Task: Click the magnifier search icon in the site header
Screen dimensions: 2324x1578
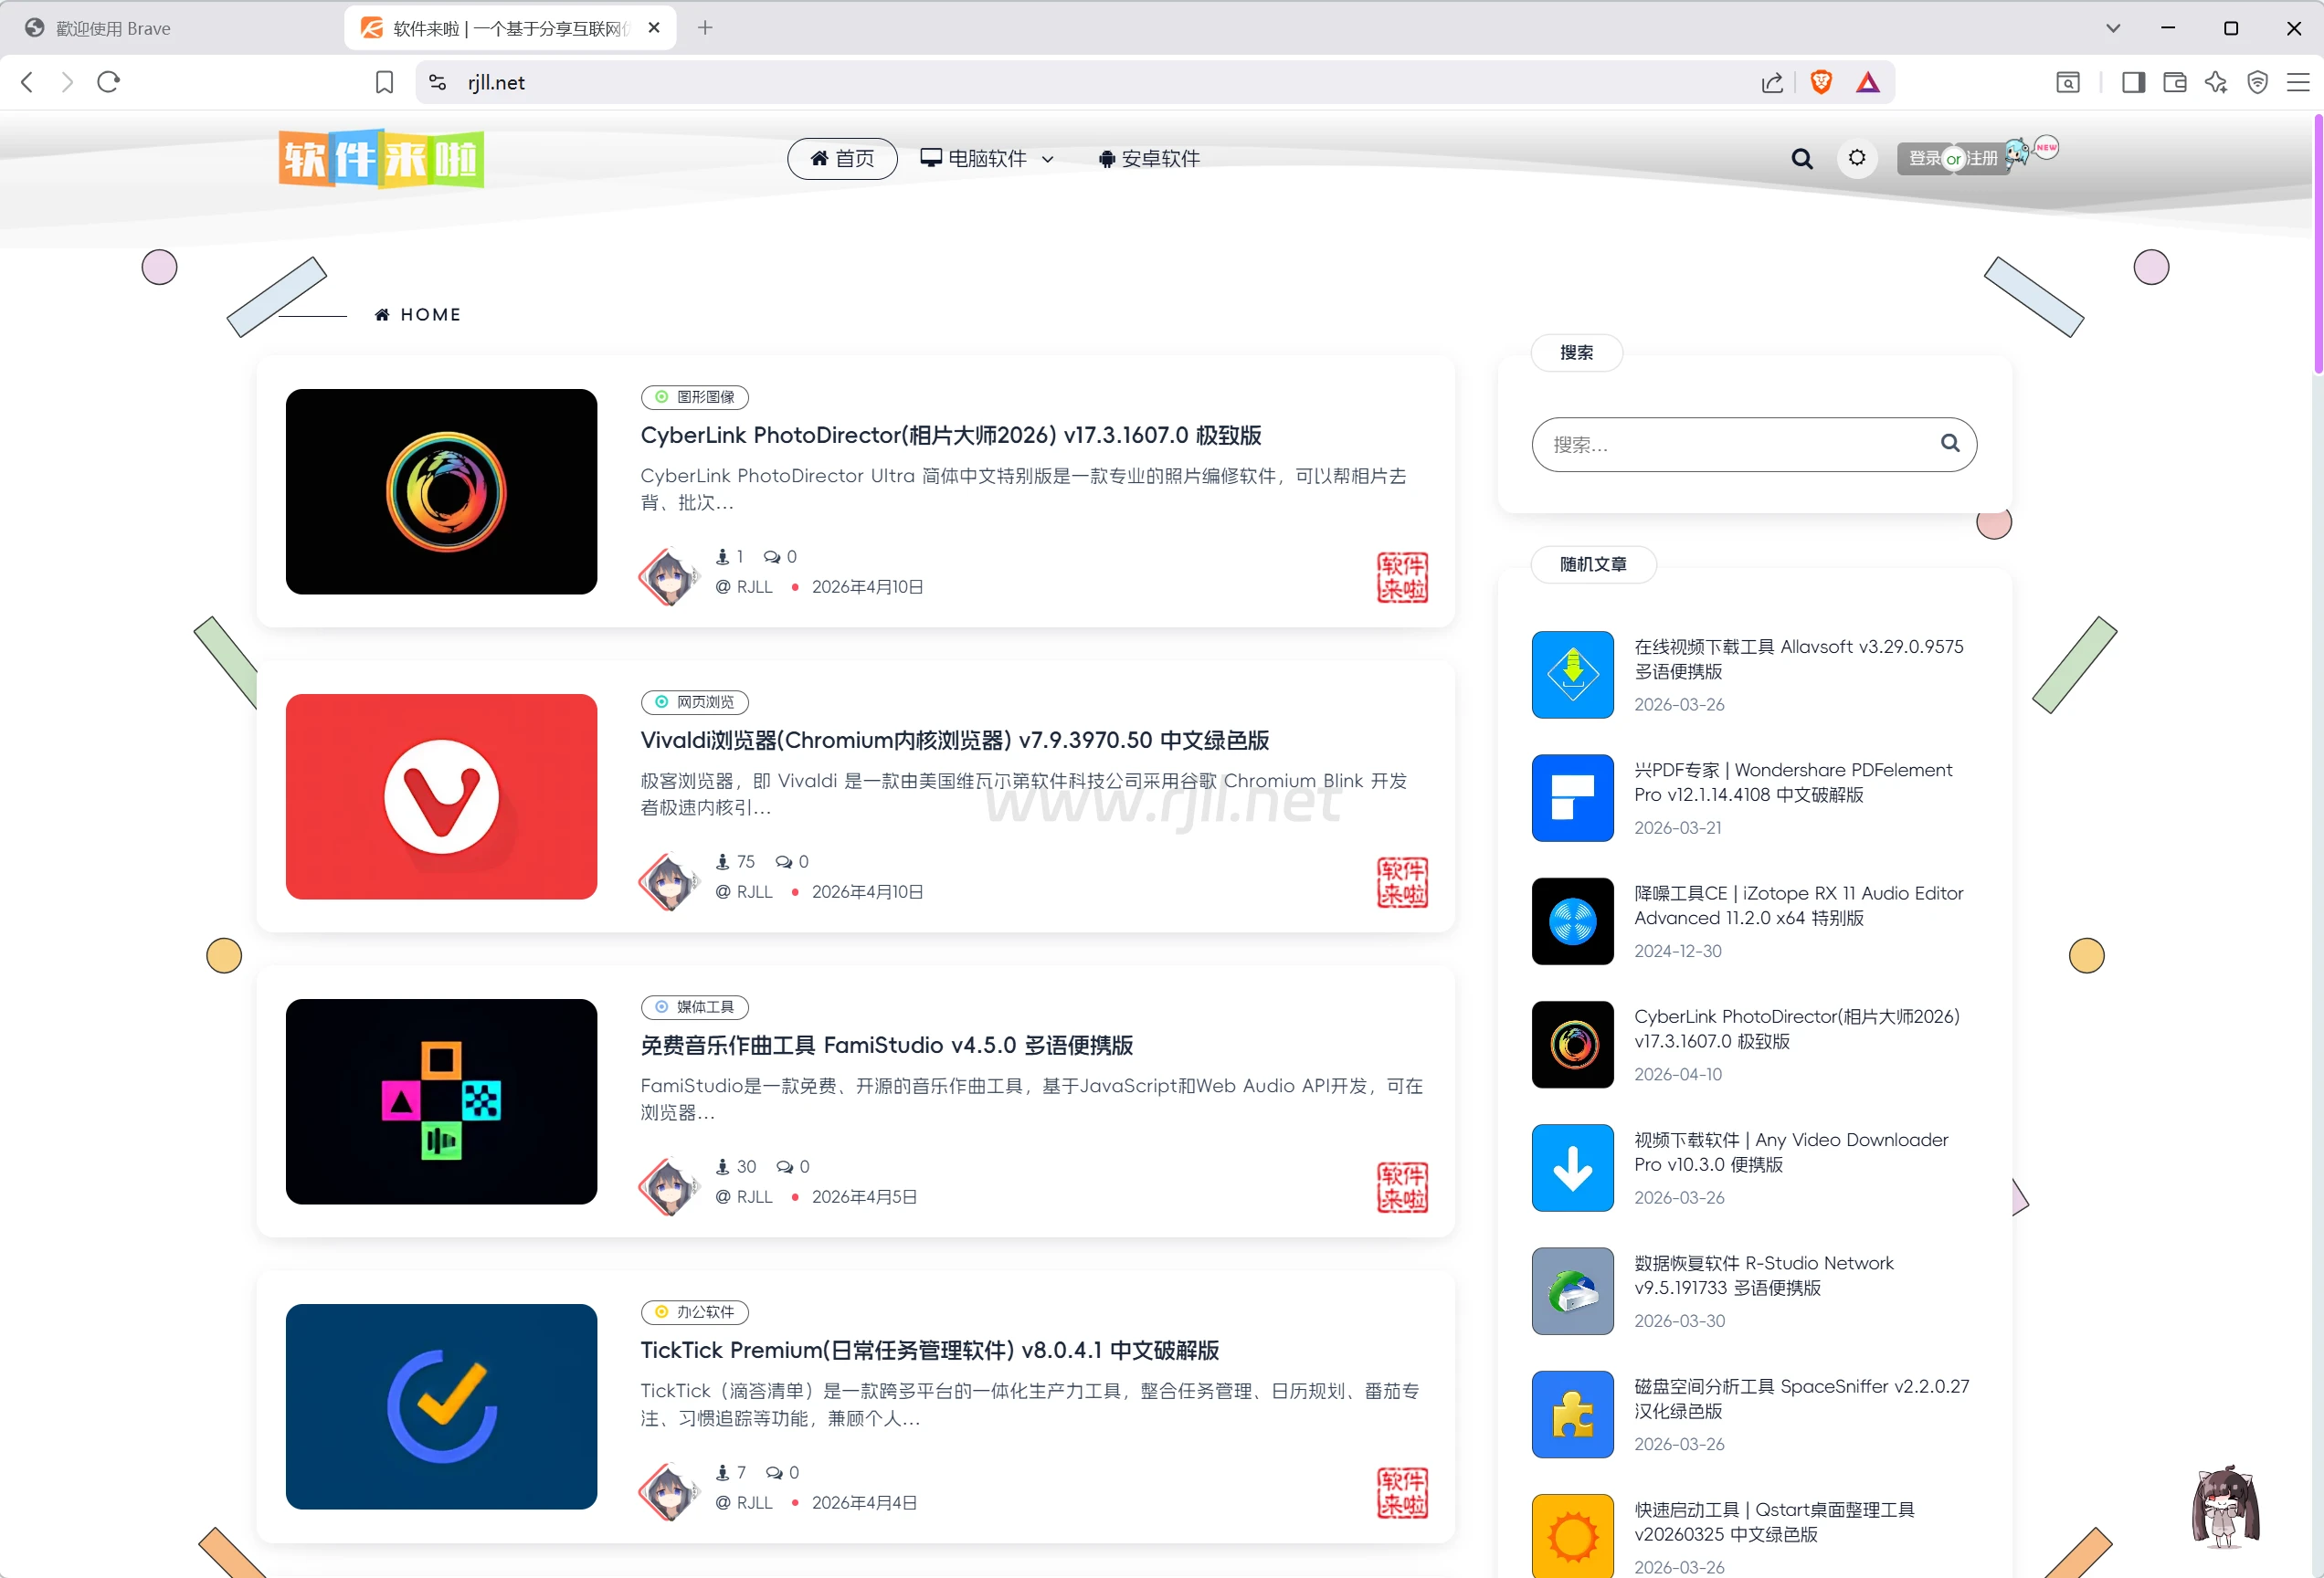Action: 1802,158
